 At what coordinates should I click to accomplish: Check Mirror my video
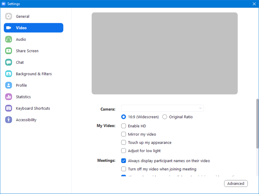click(124, 134)
